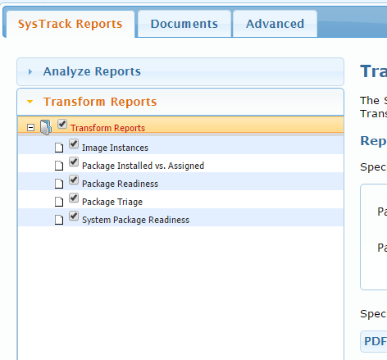Collapse the Transform Reports tree node
This screenshot has height=360, width=387.
30,127
